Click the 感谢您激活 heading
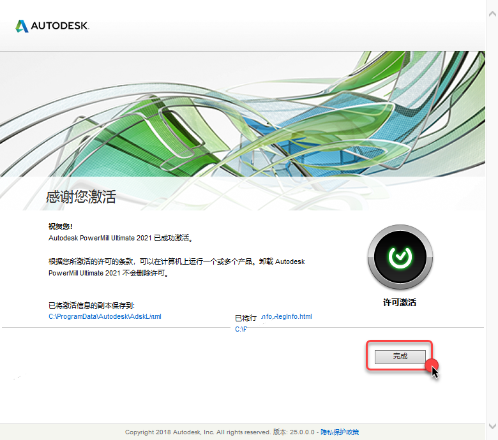 pyautogui.click(x=81, y=196)
